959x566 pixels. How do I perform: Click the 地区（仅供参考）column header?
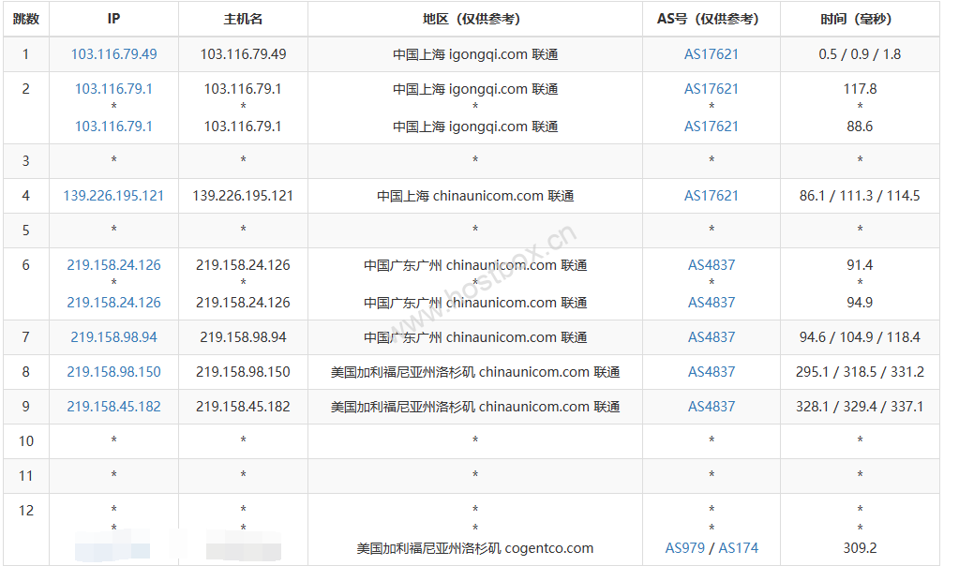[x=473, y=17]
